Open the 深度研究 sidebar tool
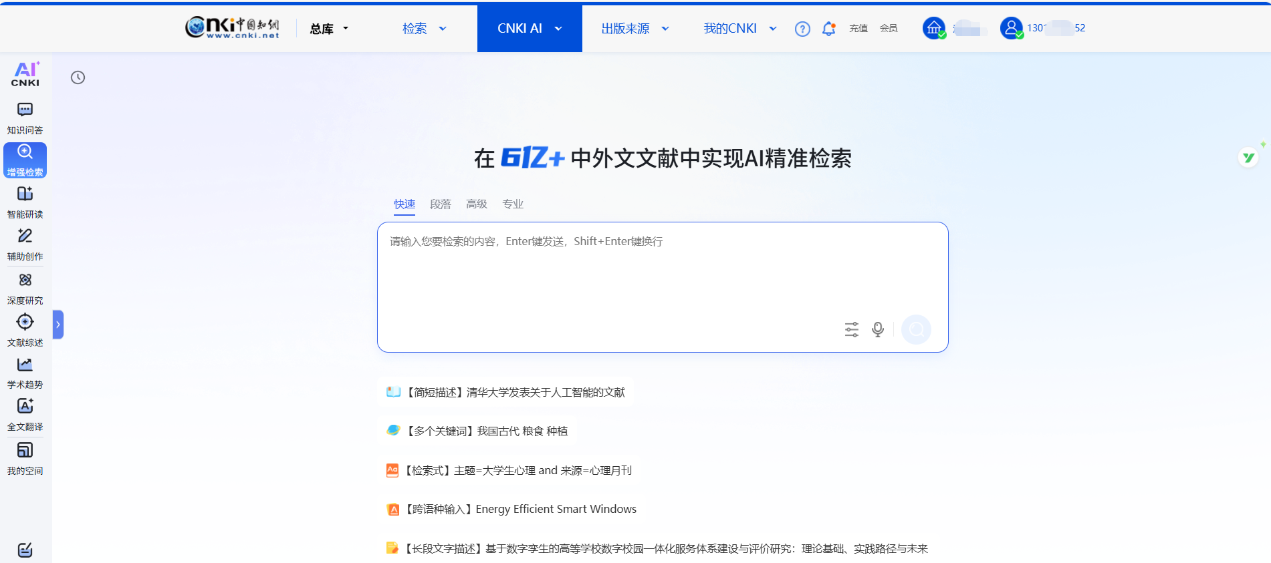Screen dimensions: 1271x563 click(25, 280)
